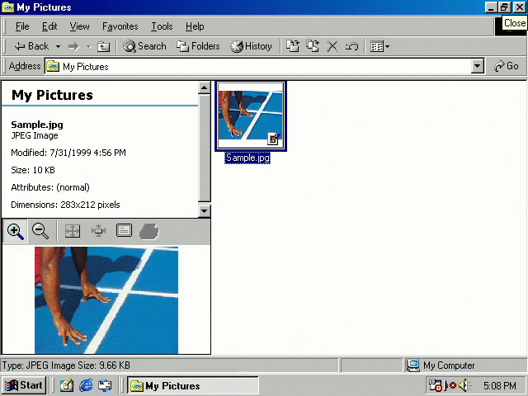Click the greyed Print preview icon
The height and width of the screenshot is (396, 528).
coord(148,231)
